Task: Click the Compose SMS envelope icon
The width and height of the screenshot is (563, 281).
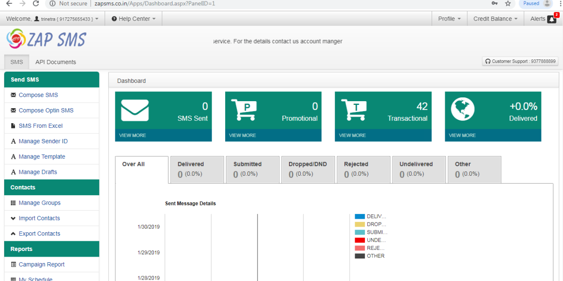Action: pos(13,95)
